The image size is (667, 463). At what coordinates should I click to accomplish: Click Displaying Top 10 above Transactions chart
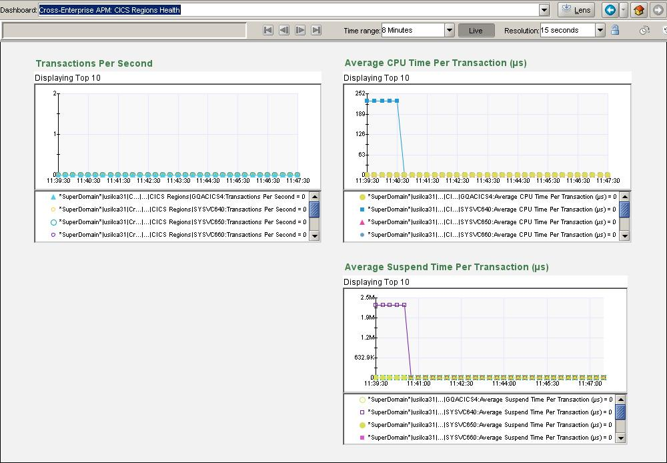point(67,78)
